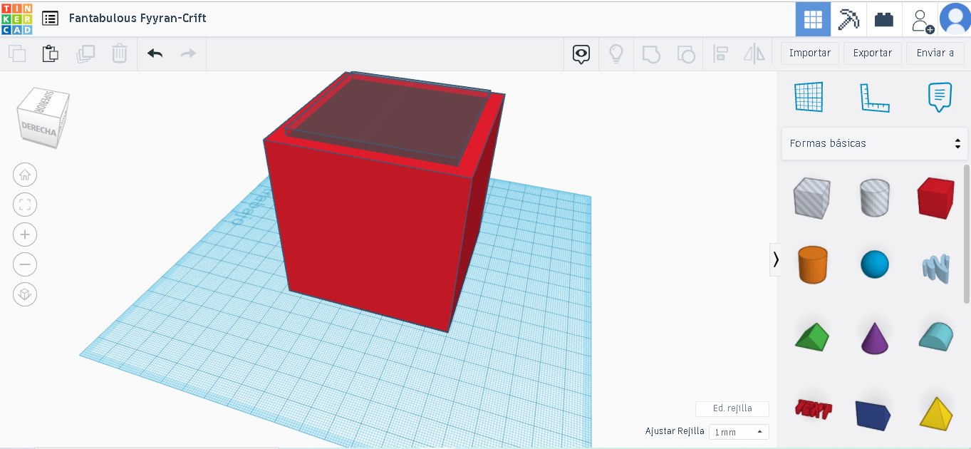This screenshot has height=449, width=971.
Task: Click the Importar button
Action: pyautogui.click(x=810, y=53)
